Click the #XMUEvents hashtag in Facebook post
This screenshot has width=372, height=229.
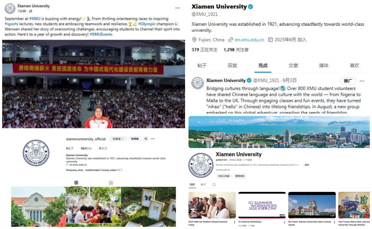tap(101, 34)
